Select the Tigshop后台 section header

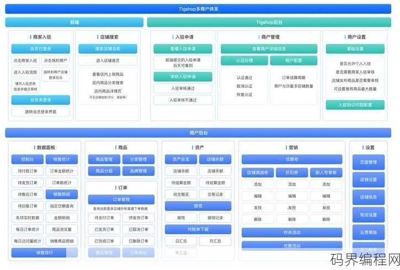(x=269, y=22)
